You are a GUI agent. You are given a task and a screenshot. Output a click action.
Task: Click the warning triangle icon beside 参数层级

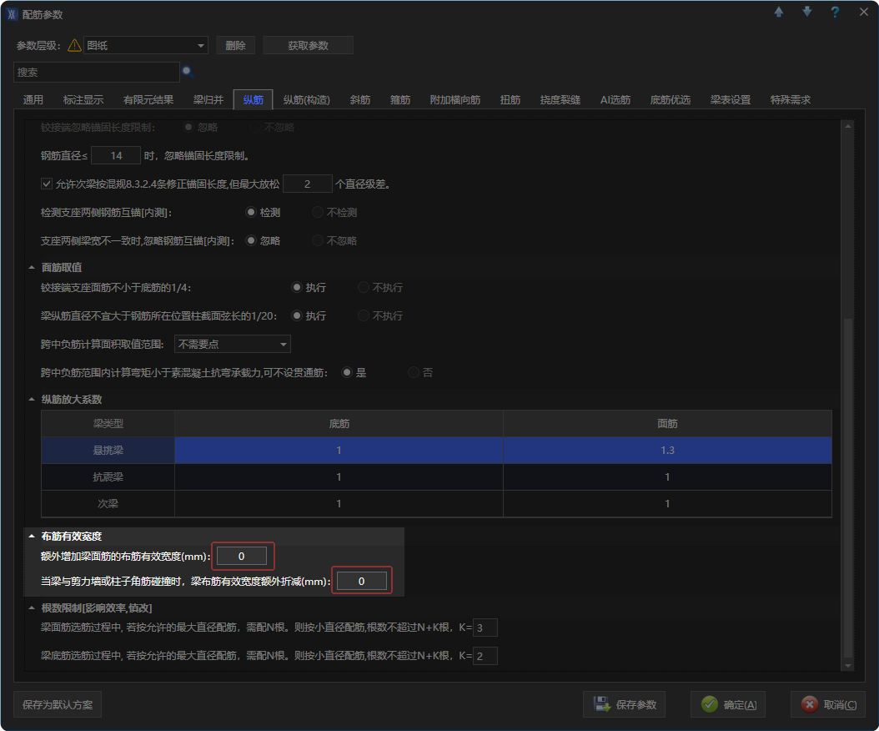[74, 46]
